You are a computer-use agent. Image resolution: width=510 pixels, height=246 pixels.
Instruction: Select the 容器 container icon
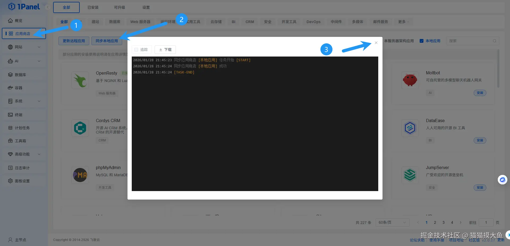(10, 88)
